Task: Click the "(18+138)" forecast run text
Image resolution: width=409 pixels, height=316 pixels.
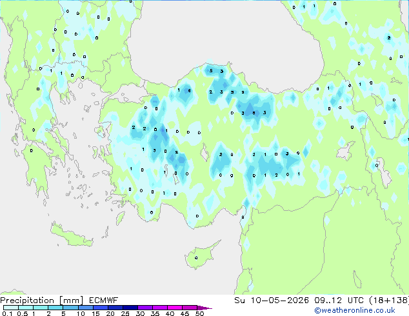Action: click(388, 301)
